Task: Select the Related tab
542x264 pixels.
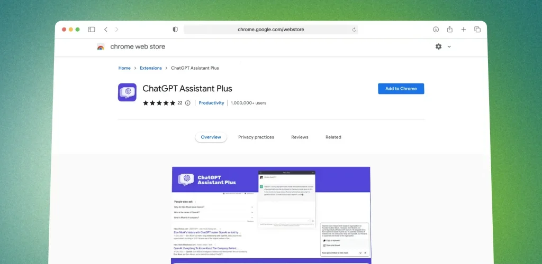Action: coord(333,137)
